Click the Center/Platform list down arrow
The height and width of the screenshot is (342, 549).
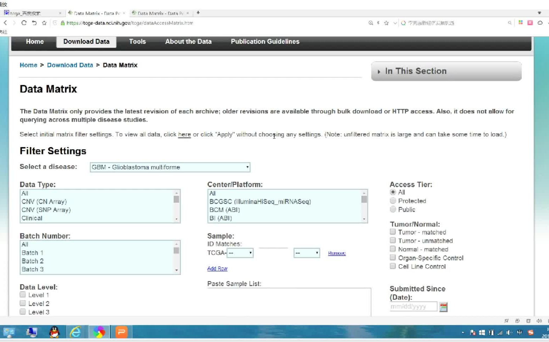click(x=364, y=219)
